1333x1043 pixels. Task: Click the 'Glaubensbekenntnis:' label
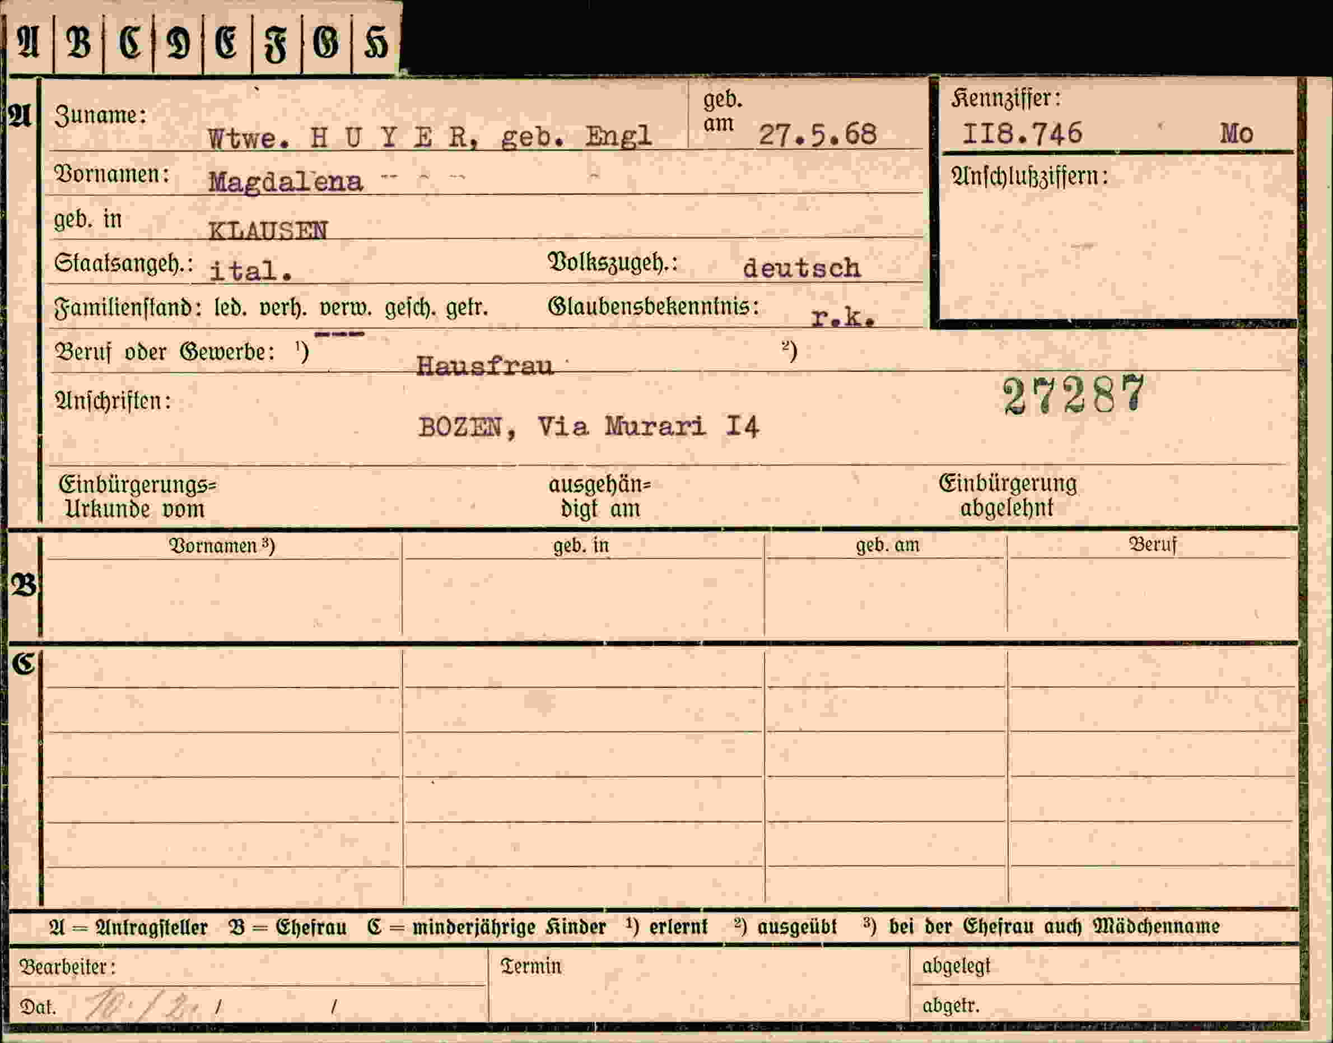pos(654,306)
